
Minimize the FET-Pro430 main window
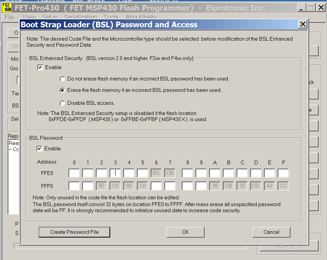(301, 8)
